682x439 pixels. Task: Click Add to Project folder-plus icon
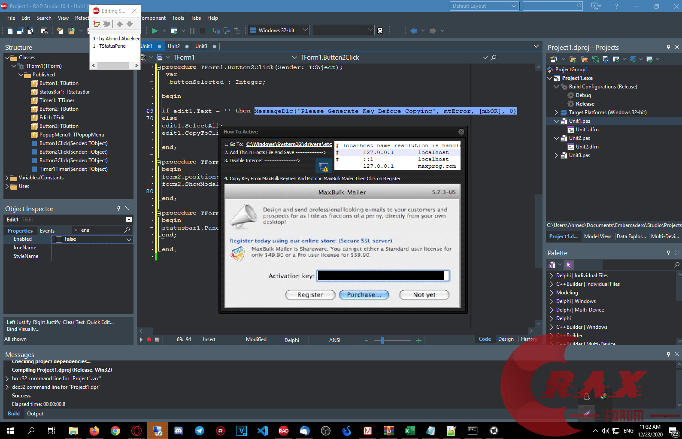[x=574, y=59]
